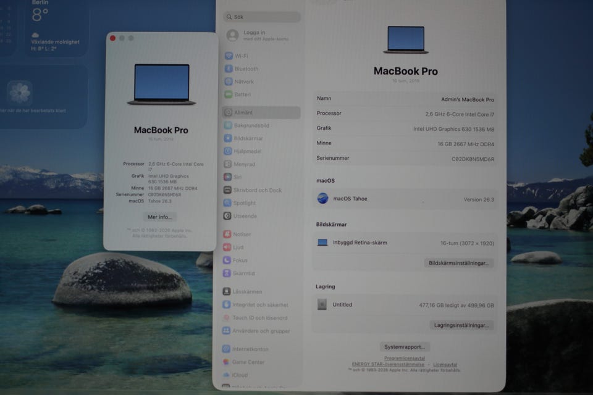The height and width of the screenshot is (395, 593).
Task: Click the Untitled disk drive icon
Action: (x=322, y=304)
